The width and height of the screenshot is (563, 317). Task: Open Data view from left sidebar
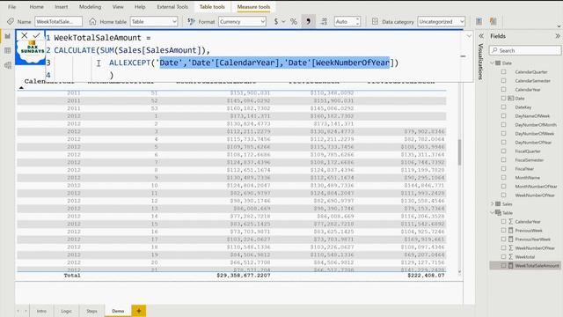pyautogui.click(x=8, y=50)
